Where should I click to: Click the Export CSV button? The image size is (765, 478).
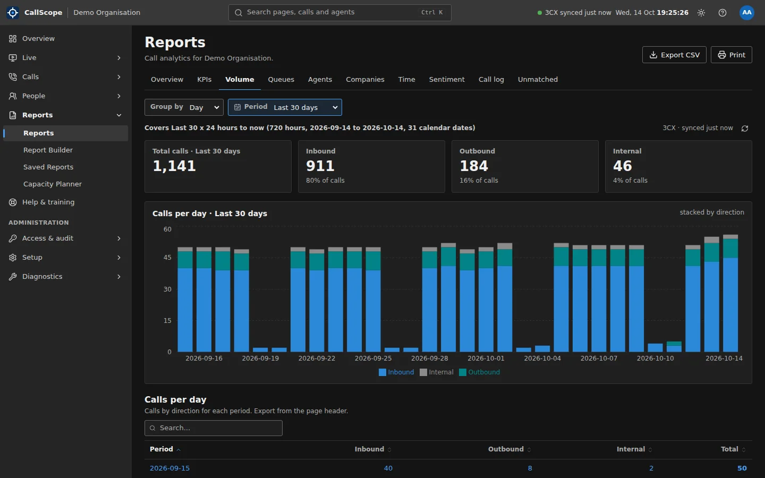tap(674, 55)
